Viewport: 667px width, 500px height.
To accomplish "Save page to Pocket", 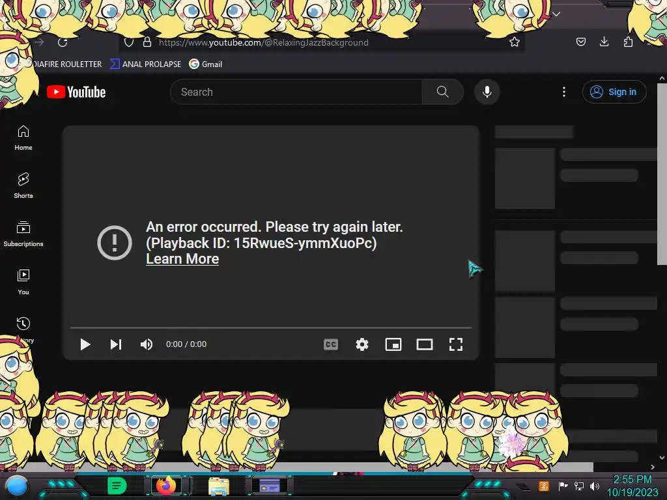I will coord(580,42).
